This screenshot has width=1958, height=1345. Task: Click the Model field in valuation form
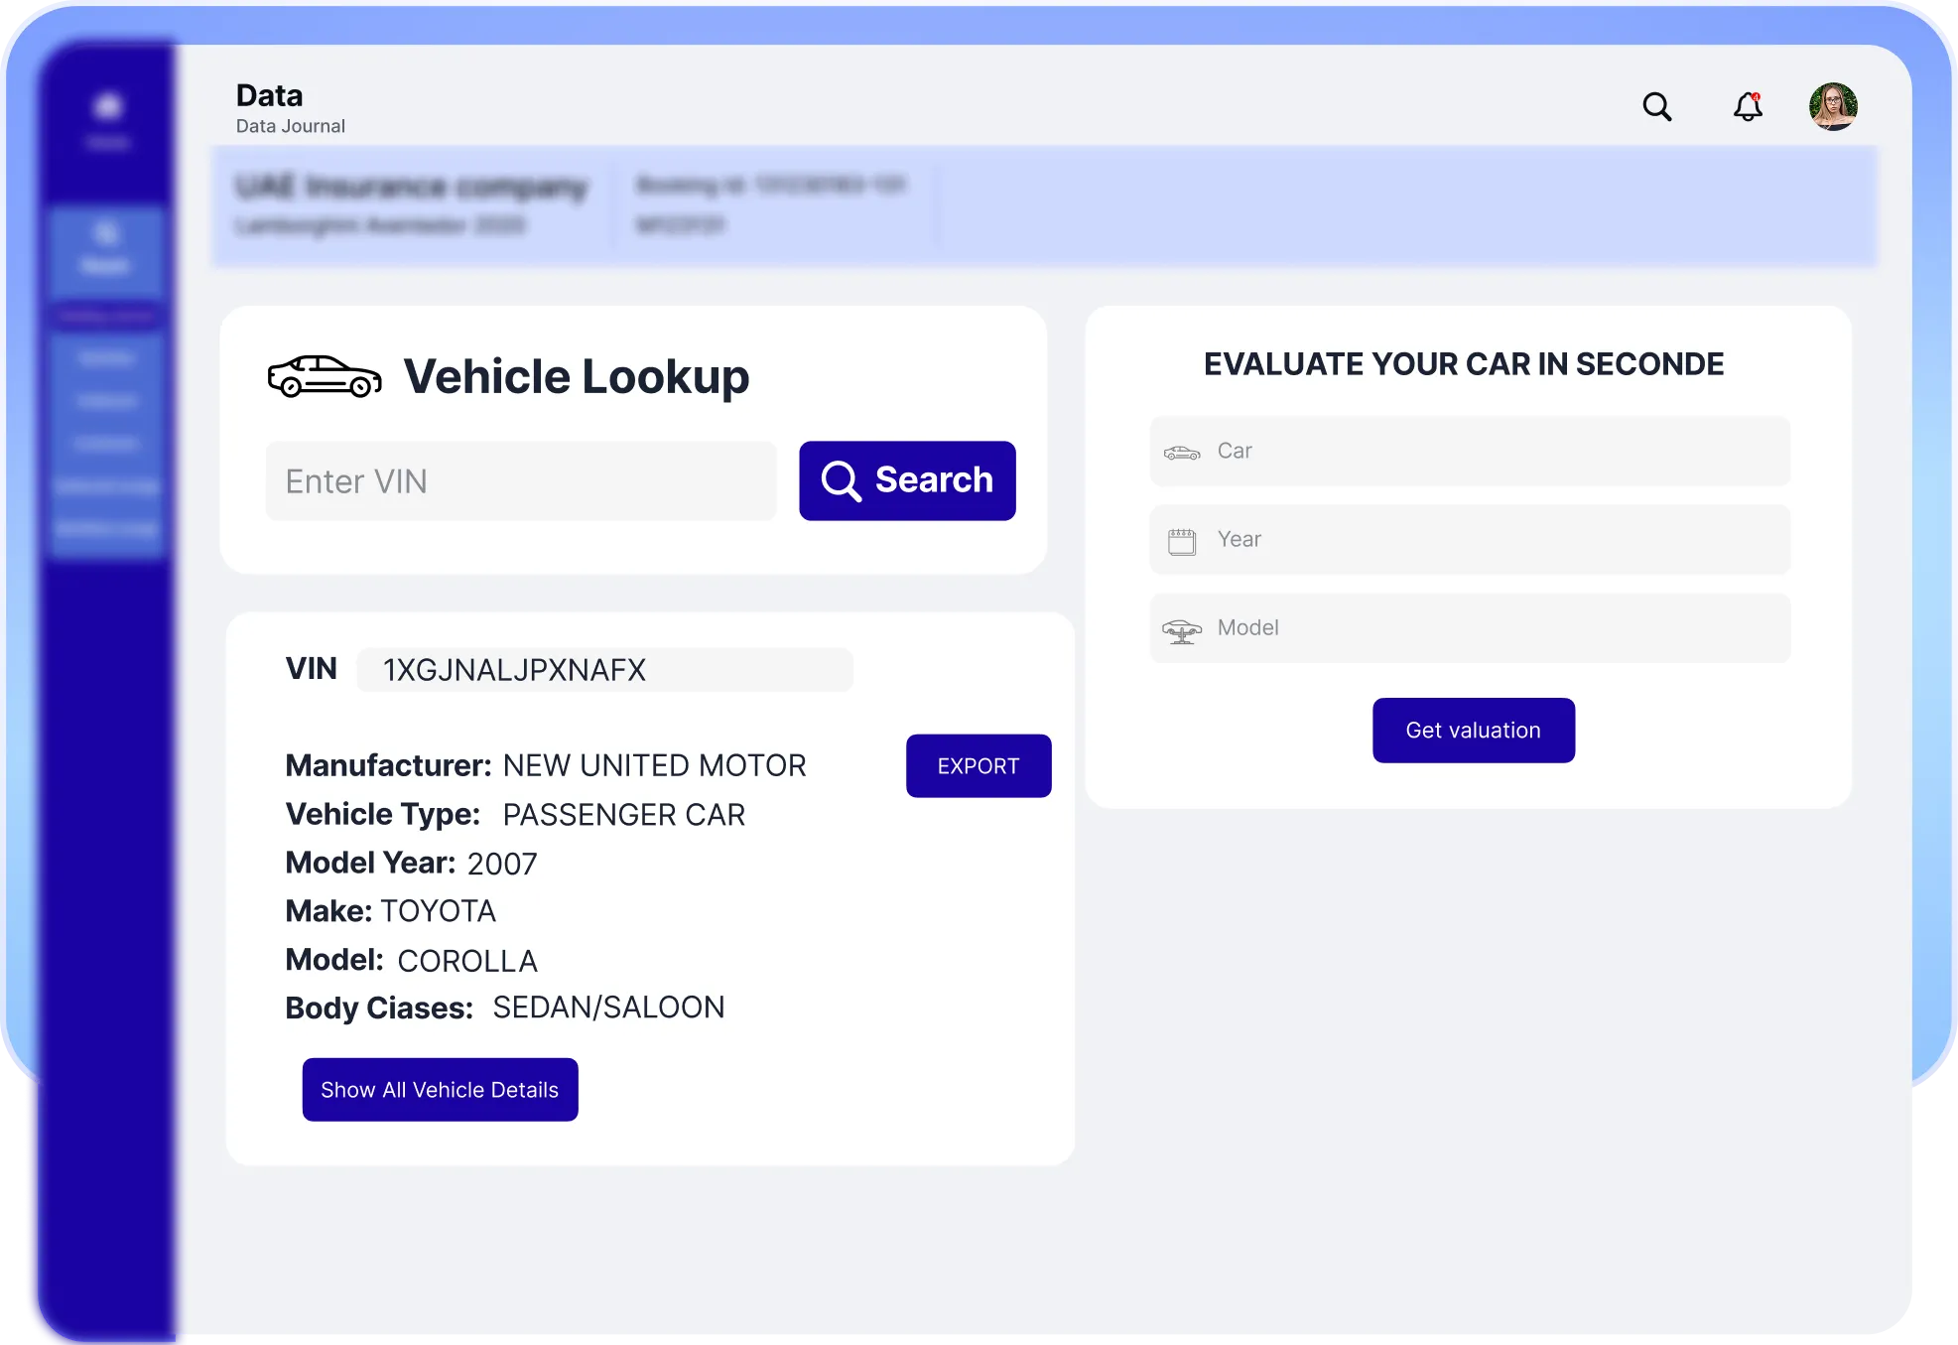1470,627
